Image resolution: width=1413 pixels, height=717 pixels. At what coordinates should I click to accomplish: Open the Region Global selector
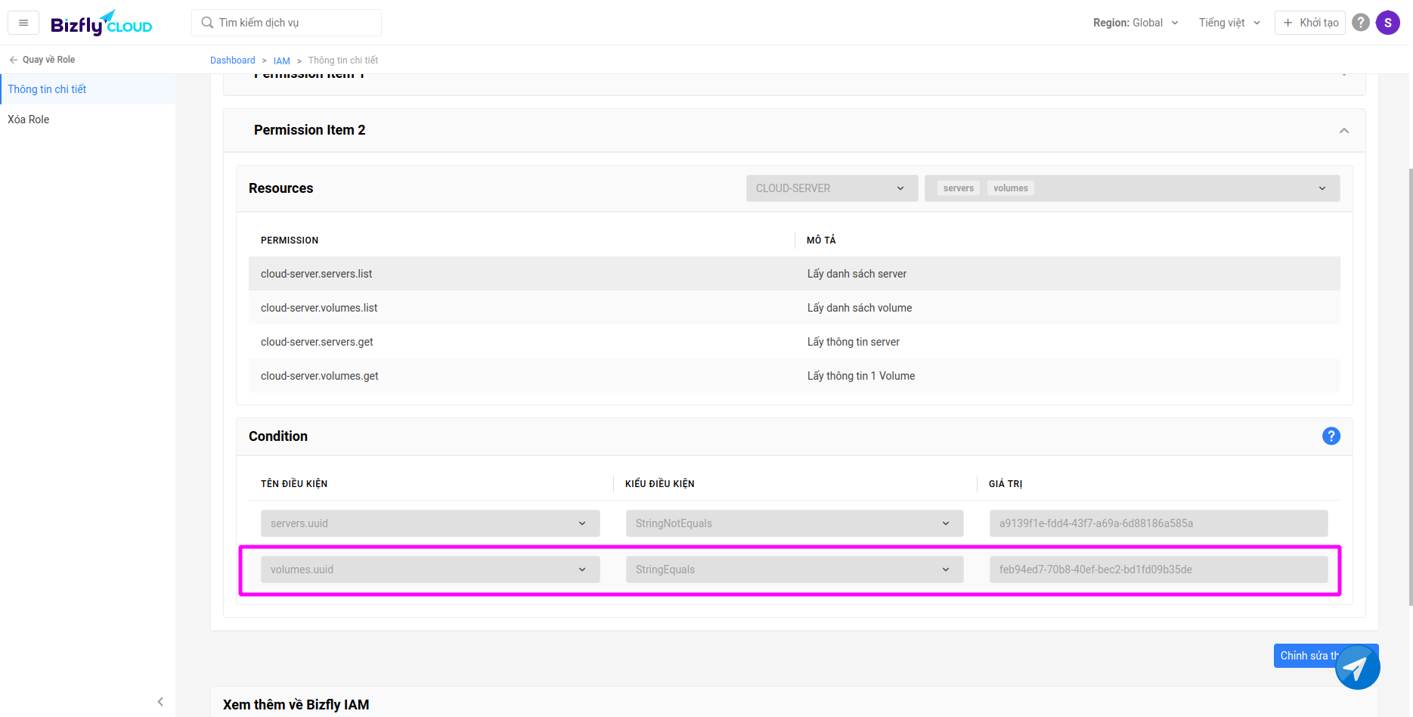pos(1135,23)
